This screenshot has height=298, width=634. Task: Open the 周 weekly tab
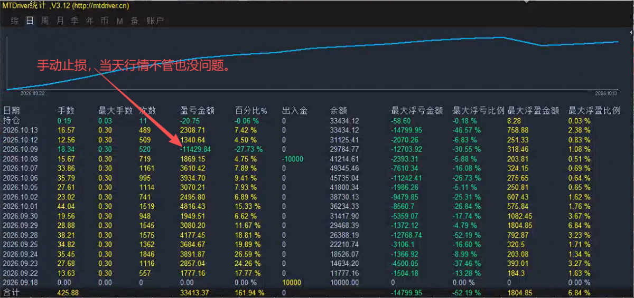[x=45, y=21]
